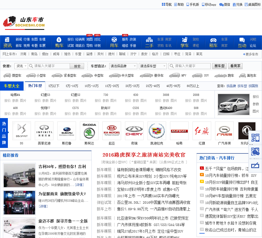Select the 微型车 car category icon
The image size is (262, 238).
click(x=7, y=75)
